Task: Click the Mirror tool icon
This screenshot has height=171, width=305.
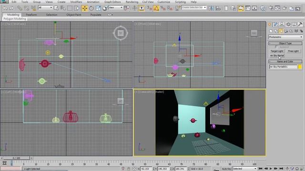Action: [x=211, y=8]
